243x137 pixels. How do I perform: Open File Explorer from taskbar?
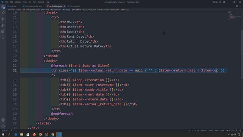pos(22,134)
